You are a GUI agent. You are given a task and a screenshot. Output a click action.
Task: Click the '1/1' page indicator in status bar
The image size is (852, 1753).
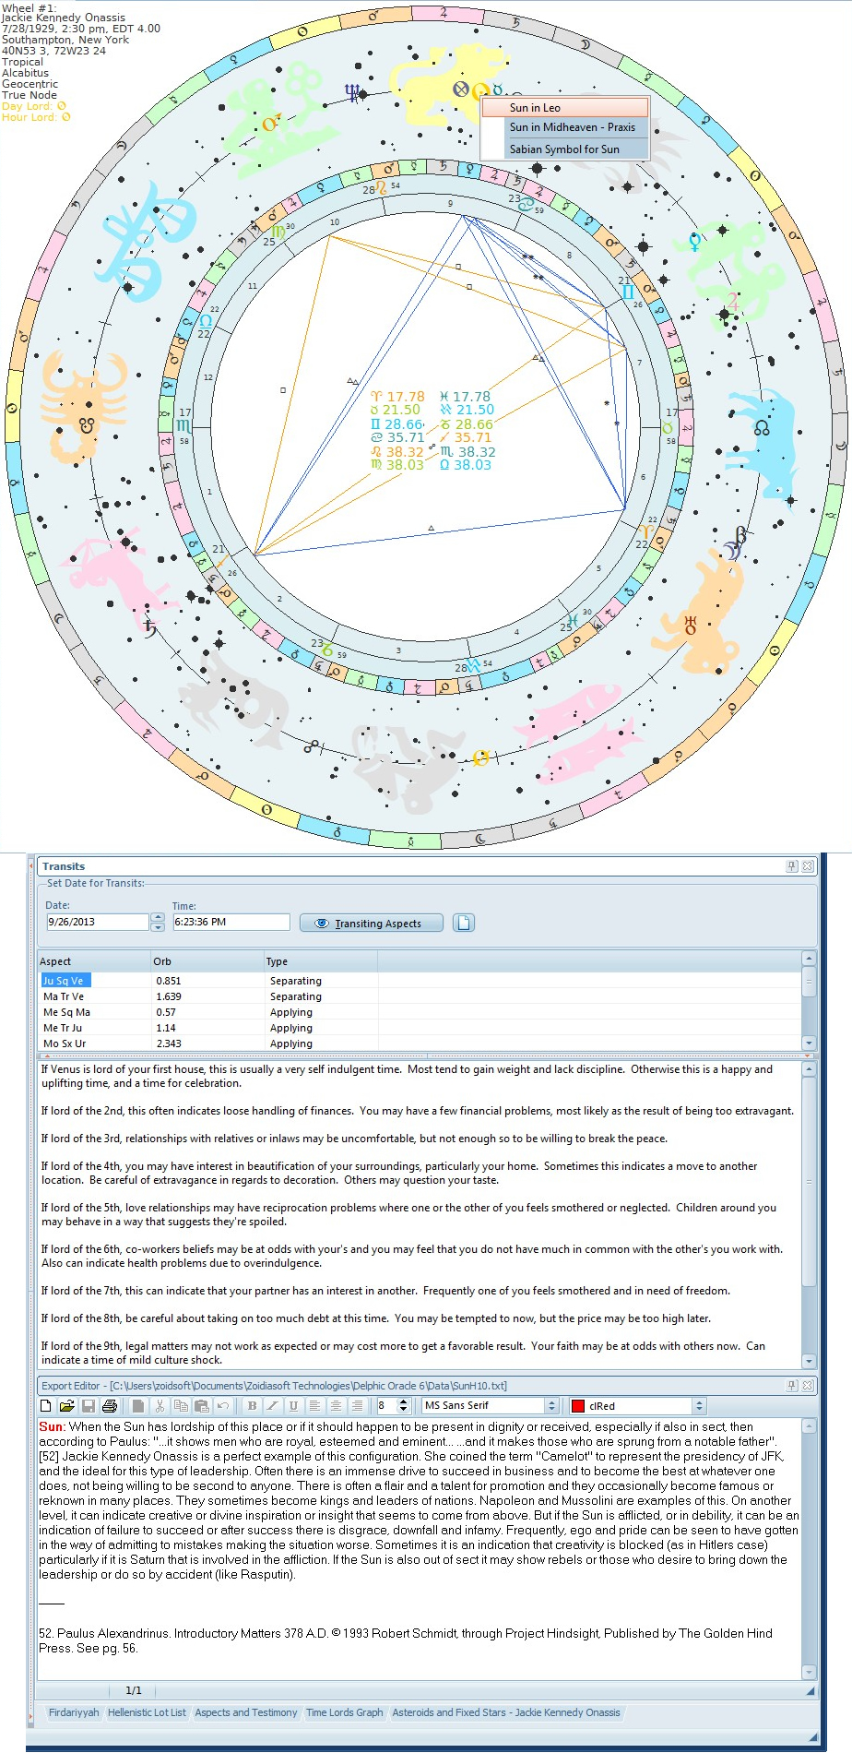click(x=134, y=1690)
